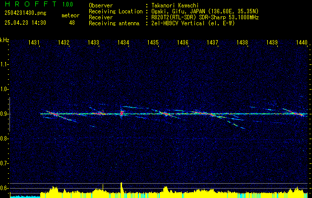Click the date stamp 25.04.23 14:30

click(x=25, y=23)
